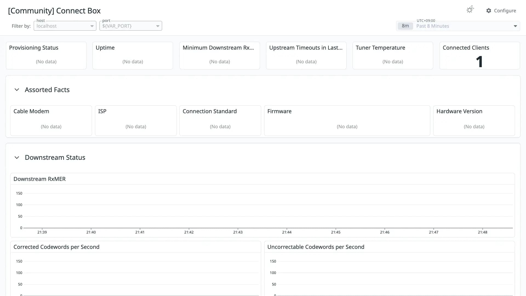
Task: Click the Upstream Timeouts in Last widget title
Action: (x=306, y=48)
